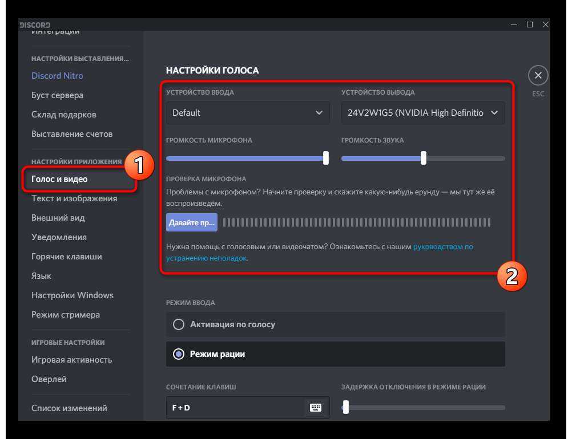Image resolution: width=568 pixels, height=439 pixels.
Task: Select Голос и видео settings
Action: tap(59, 179)
